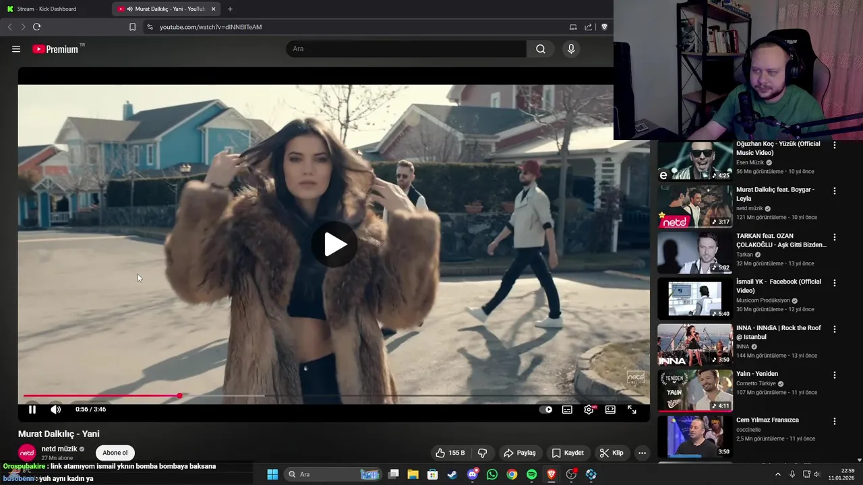Open Discord from the taskbar
The image size is (863, 485).
tap(473, 474)
